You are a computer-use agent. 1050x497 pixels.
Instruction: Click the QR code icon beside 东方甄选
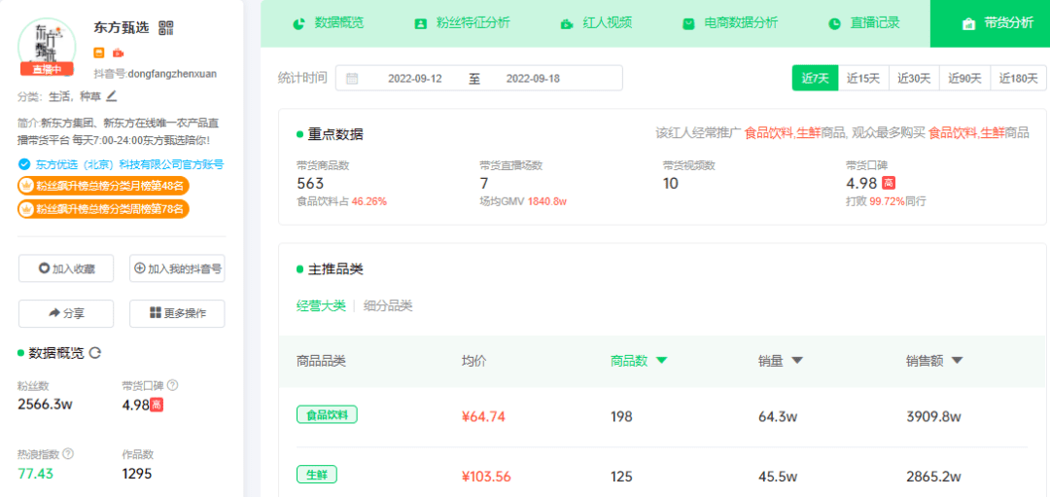click(x=166, y=28)
